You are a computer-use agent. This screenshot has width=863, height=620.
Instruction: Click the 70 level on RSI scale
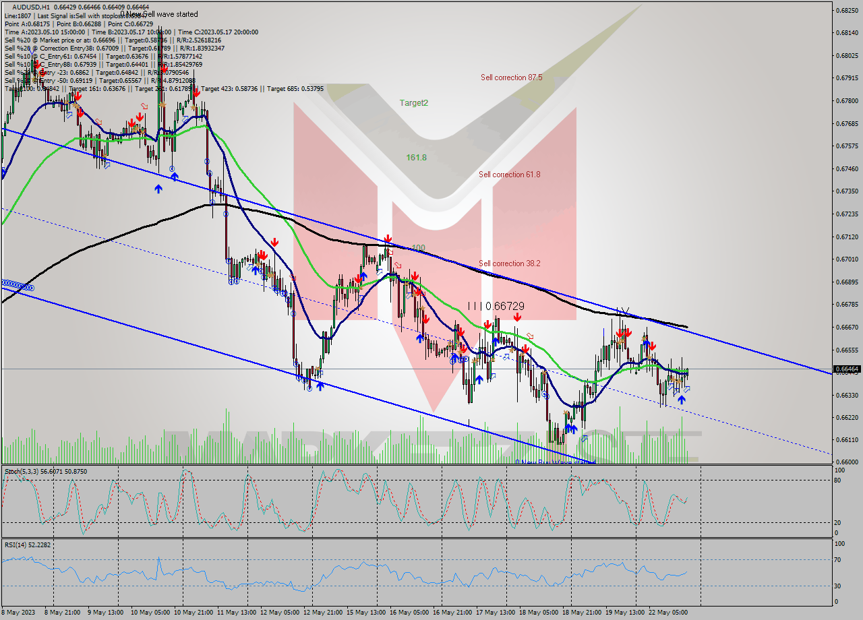(837, 559)
